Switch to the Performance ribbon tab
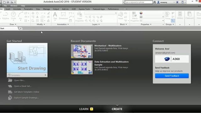 pyautogui.click(x=113, y=9)
